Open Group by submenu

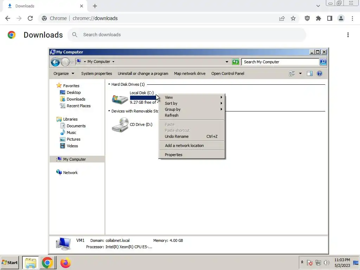tap(192, 109)
